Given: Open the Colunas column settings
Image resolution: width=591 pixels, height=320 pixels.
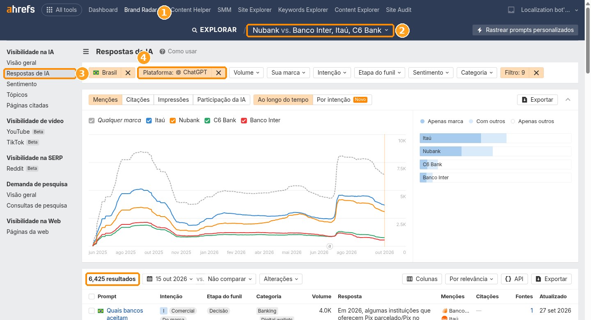Looking at the screenshot, I should 422,279.
